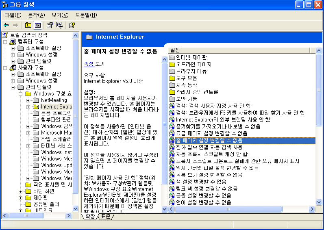Click the tree pane scroll-down arrow
Screen dimensions: 324x230
(76, 209)
